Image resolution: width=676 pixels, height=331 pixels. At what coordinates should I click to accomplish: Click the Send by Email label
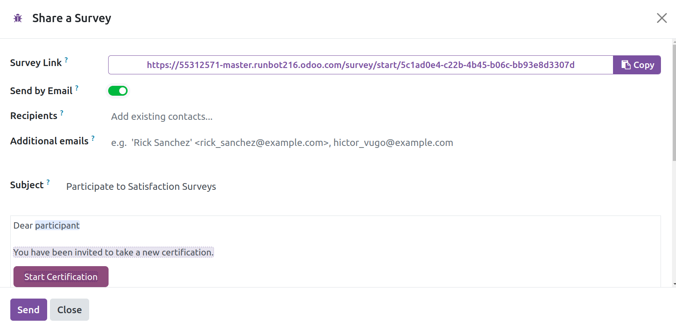pos(41,91)
